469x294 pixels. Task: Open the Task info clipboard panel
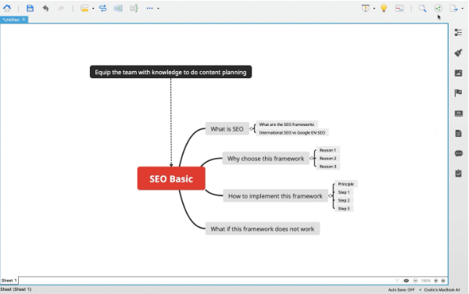point(458,173)
